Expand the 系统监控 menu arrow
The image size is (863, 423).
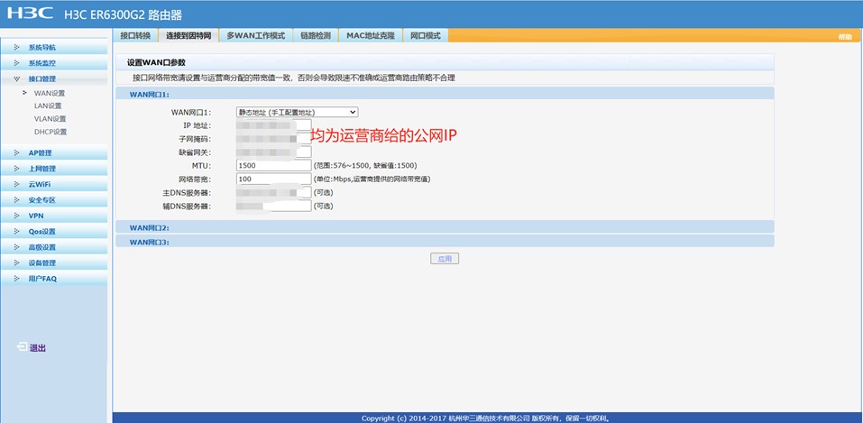pos(16,63)
